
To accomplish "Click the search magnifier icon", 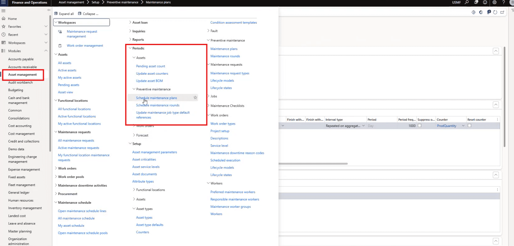I will (x=467, y=2).
